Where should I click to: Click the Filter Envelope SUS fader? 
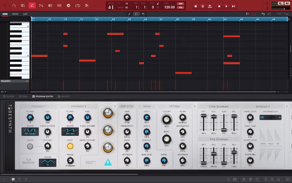click(224, 130)
